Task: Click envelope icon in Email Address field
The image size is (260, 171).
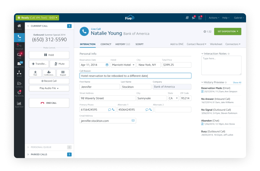Action: [x=133, y=120]
